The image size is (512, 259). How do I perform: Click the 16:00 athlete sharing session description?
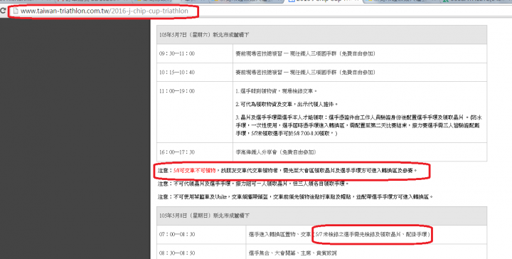tap(276, 152)
